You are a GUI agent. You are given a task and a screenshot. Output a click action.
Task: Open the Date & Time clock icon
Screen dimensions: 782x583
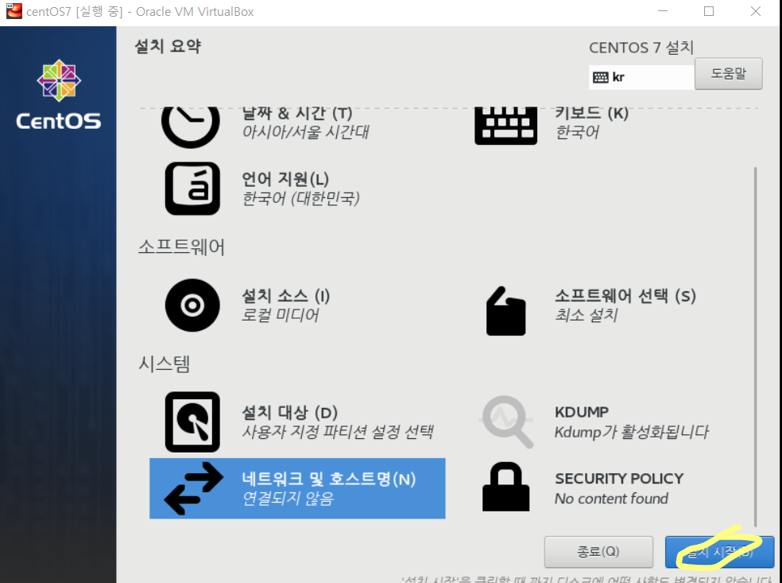[191, 126]
